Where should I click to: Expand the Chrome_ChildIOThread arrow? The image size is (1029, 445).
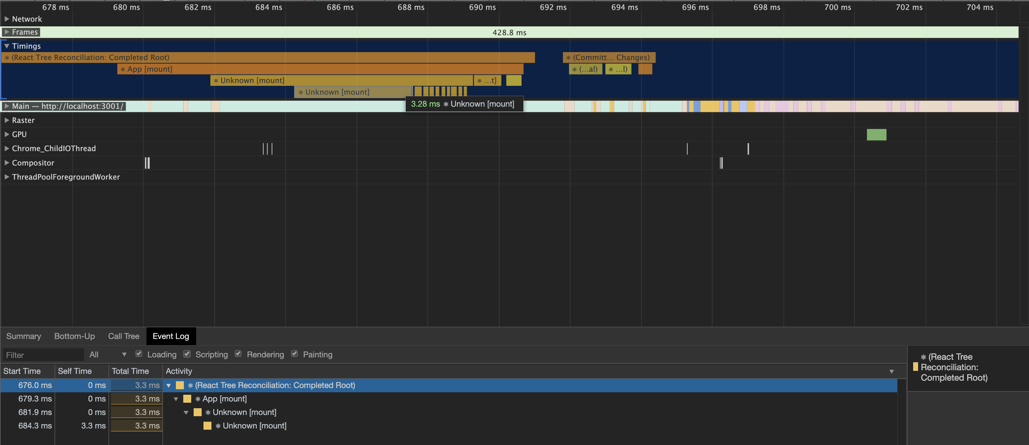(x=7, y=148)
